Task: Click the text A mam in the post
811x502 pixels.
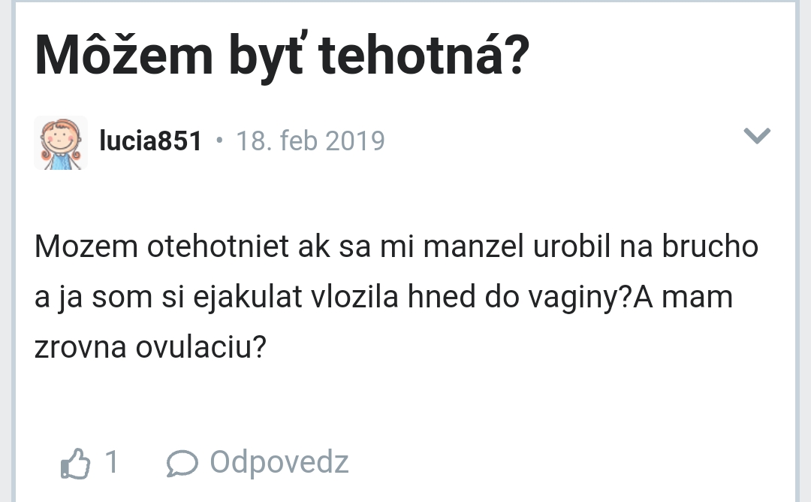Action: (x=683, y=298)
